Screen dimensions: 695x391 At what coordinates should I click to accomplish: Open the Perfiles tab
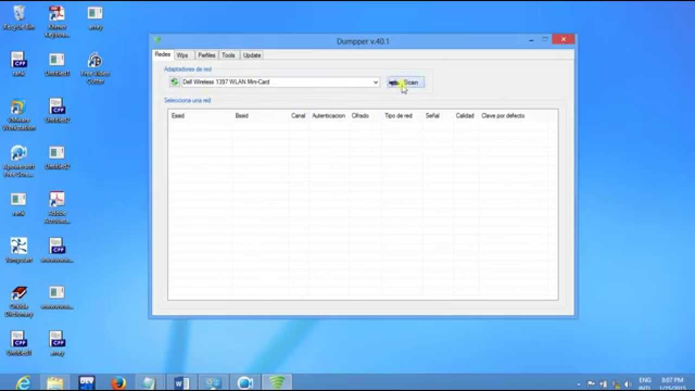click(206, 55)
